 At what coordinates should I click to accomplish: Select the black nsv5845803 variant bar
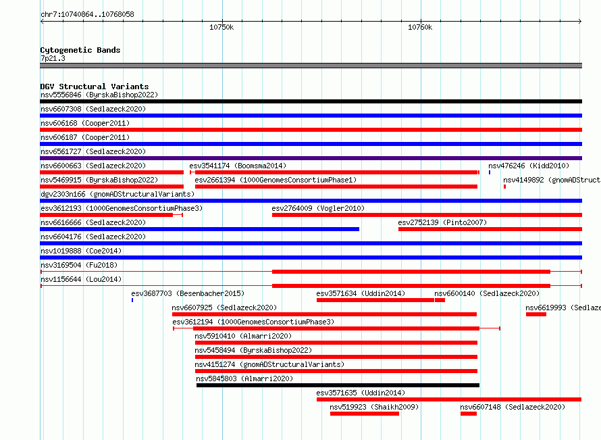[x=338, y=385]
